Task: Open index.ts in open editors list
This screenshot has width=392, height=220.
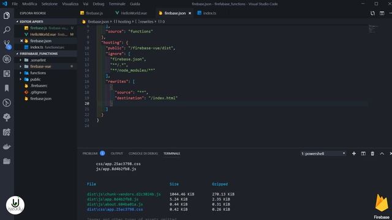Action: [x=45, y=47]
